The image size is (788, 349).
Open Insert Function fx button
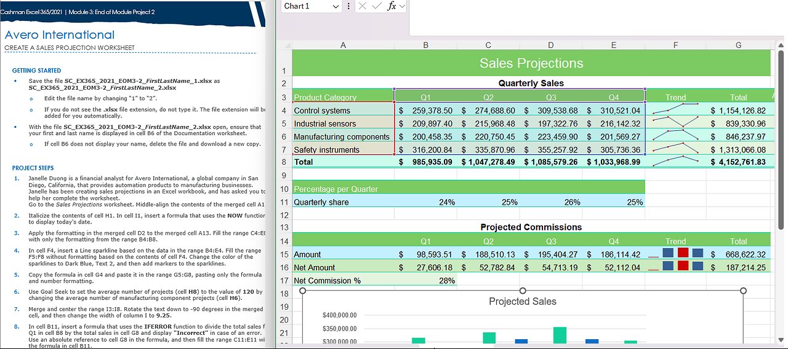392,6
